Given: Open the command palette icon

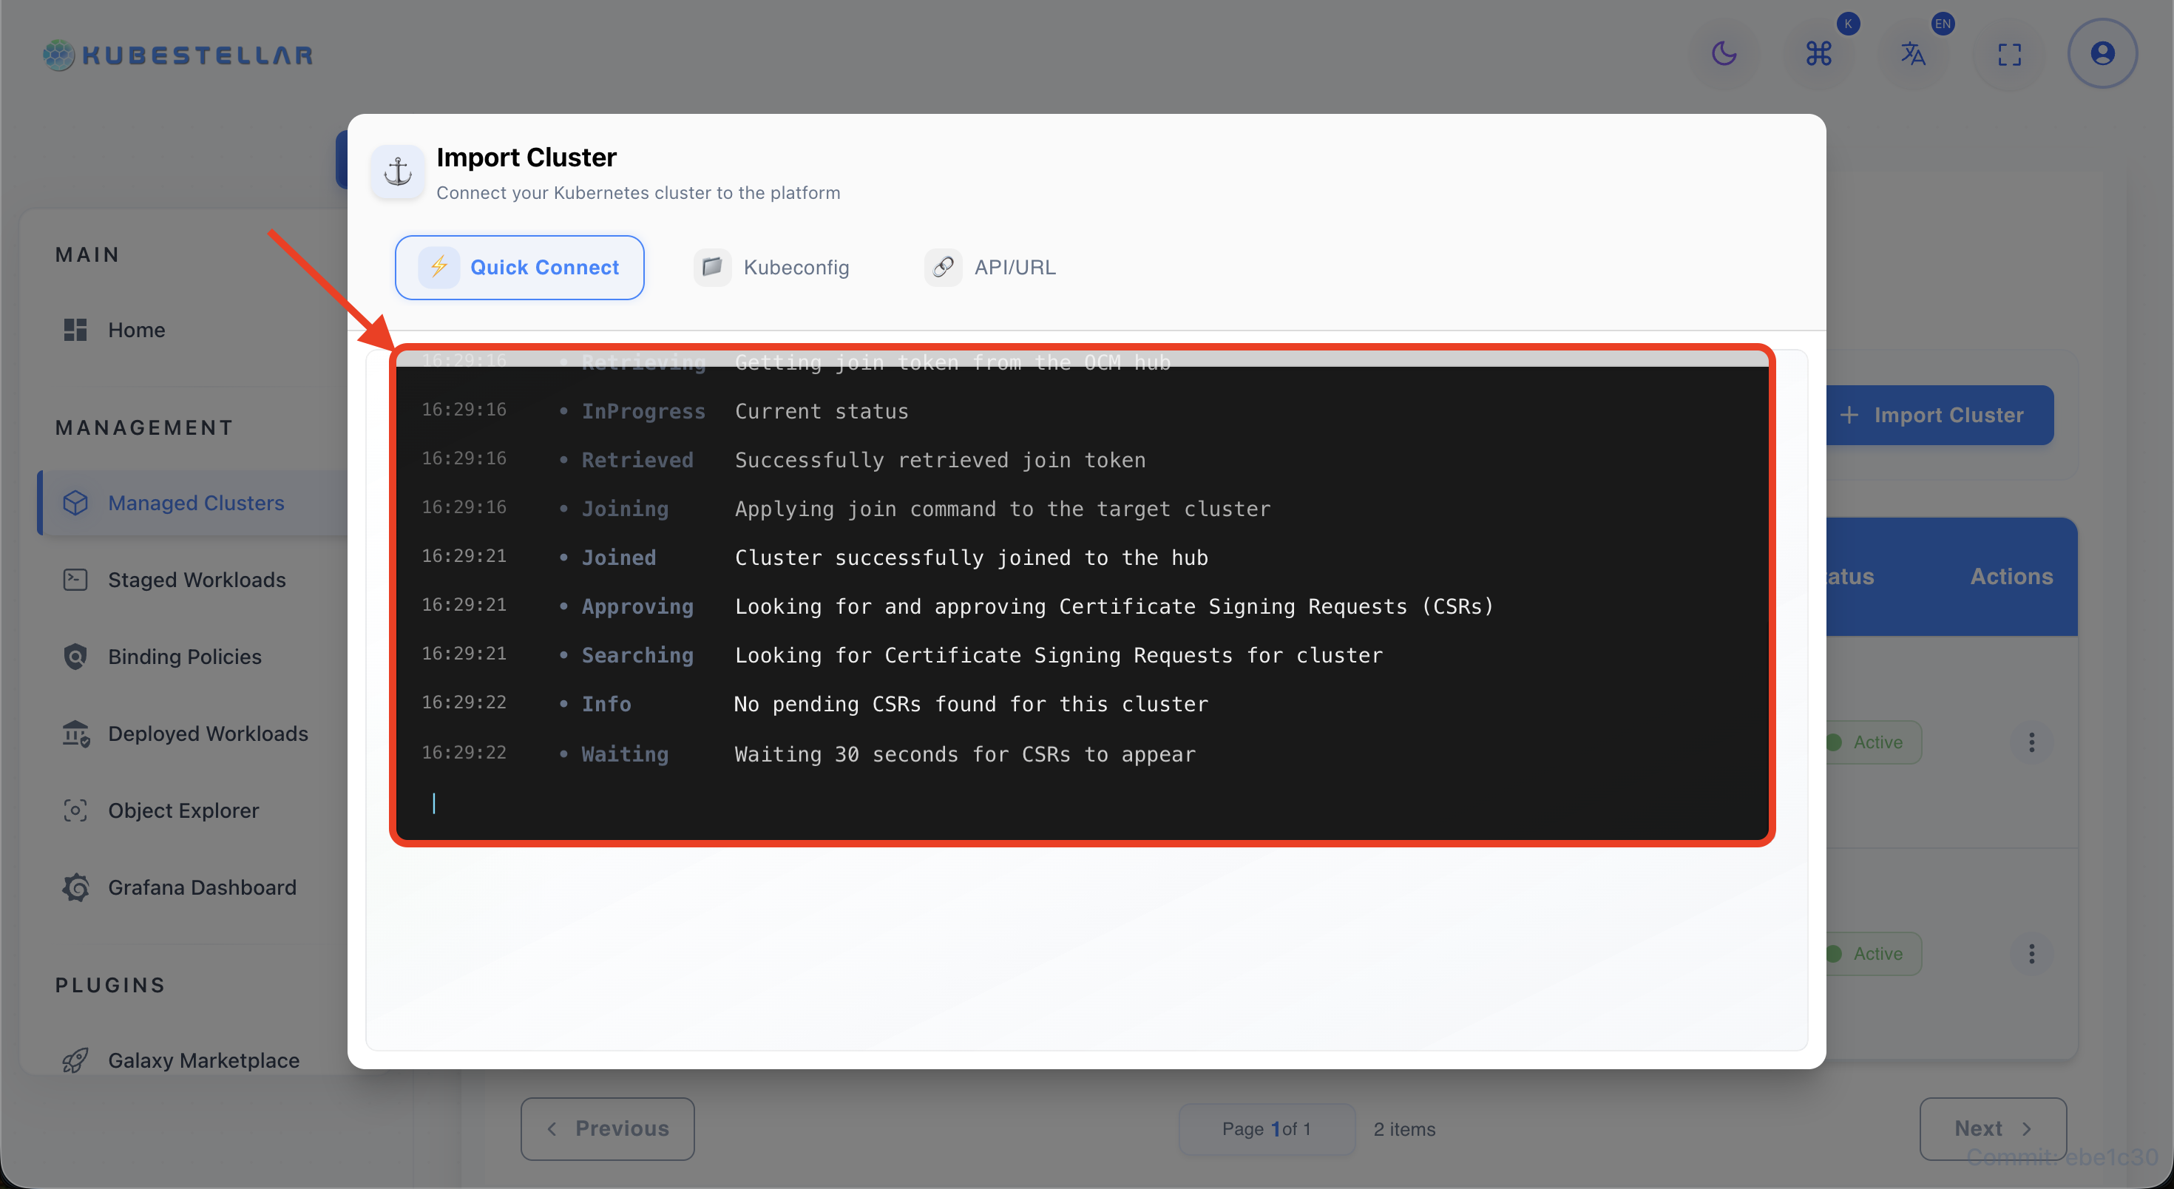Looking at the screenshot, I should (x=1821, y=53).
